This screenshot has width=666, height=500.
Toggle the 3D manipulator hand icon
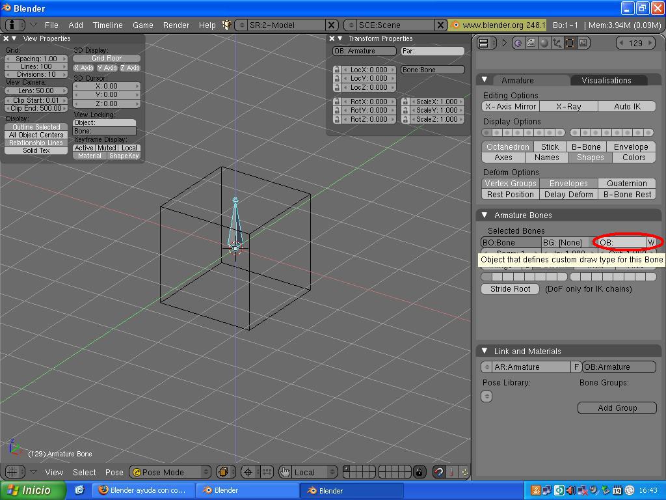pos(286,472)
